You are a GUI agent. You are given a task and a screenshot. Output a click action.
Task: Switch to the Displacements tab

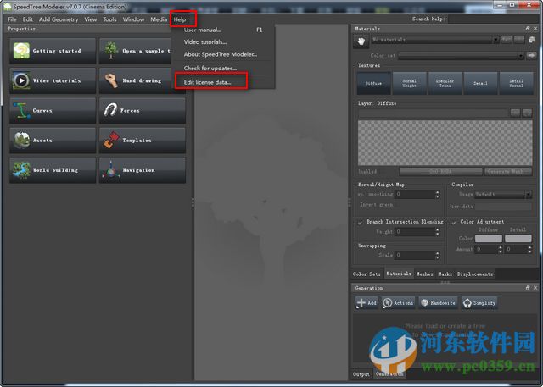[475, 274]
